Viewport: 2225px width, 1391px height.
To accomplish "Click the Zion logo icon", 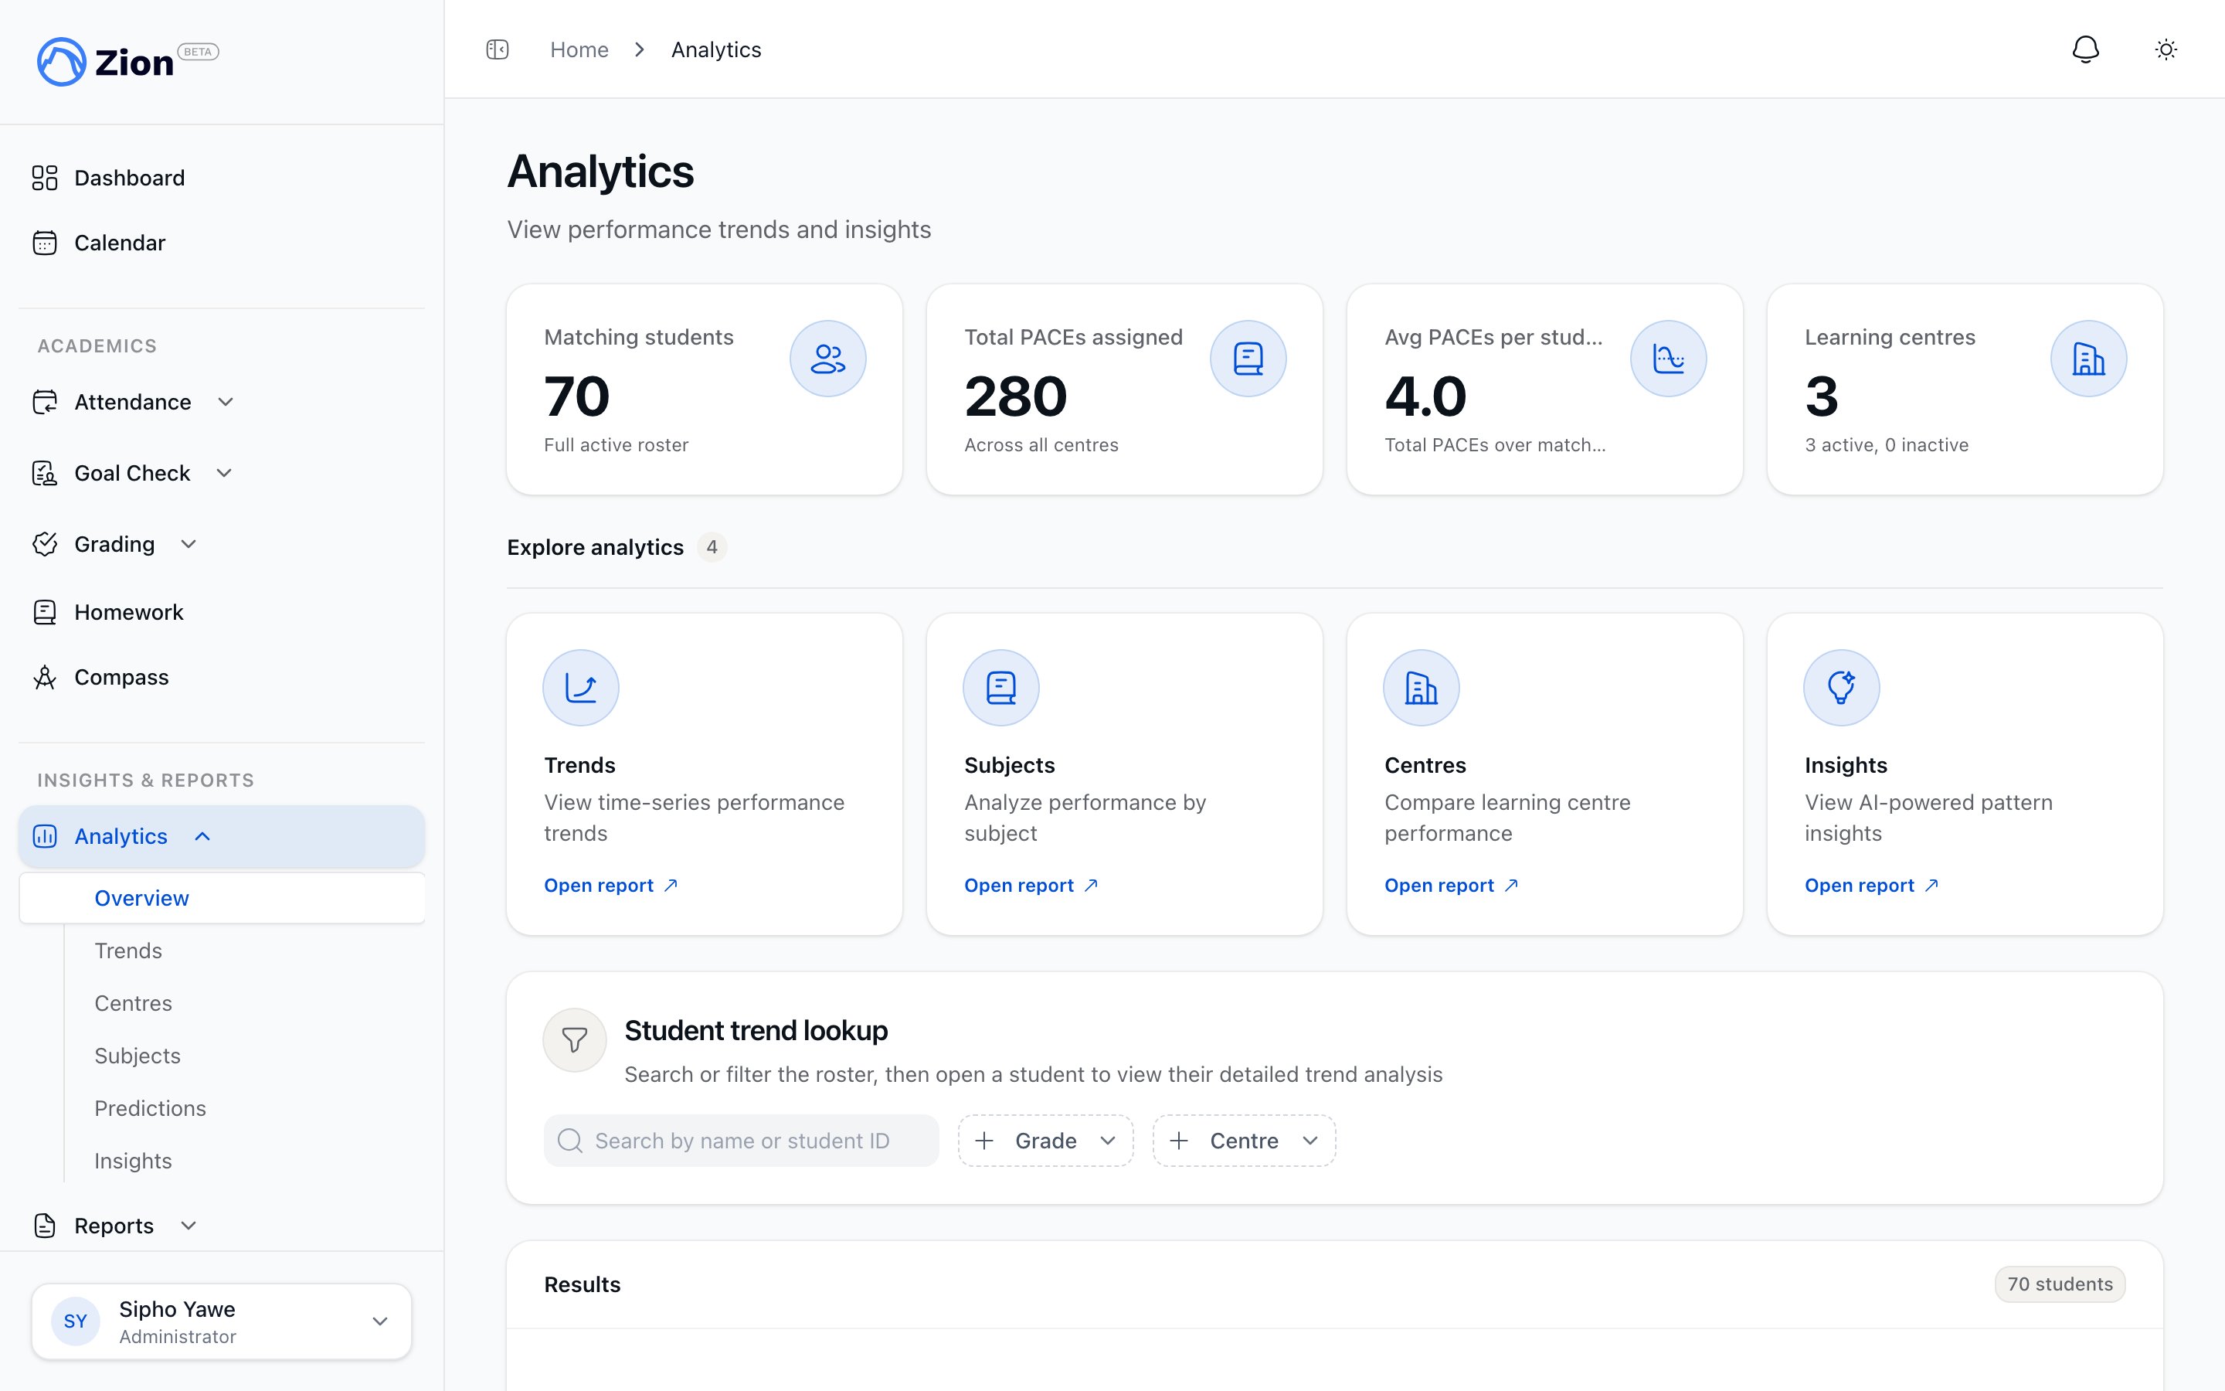I will point(62,62).
